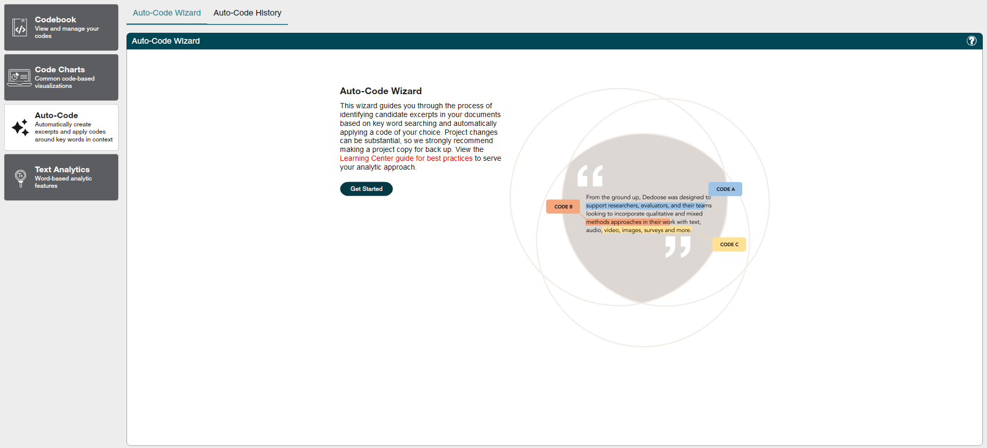987x448 pixels.
Task: Switch to the Auto-Code History tab
Action: 247,13
